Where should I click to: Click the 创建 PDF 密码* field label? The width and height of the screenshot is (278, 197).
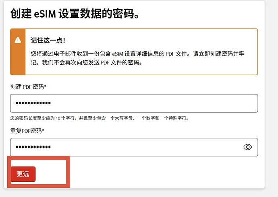[28, 87]
